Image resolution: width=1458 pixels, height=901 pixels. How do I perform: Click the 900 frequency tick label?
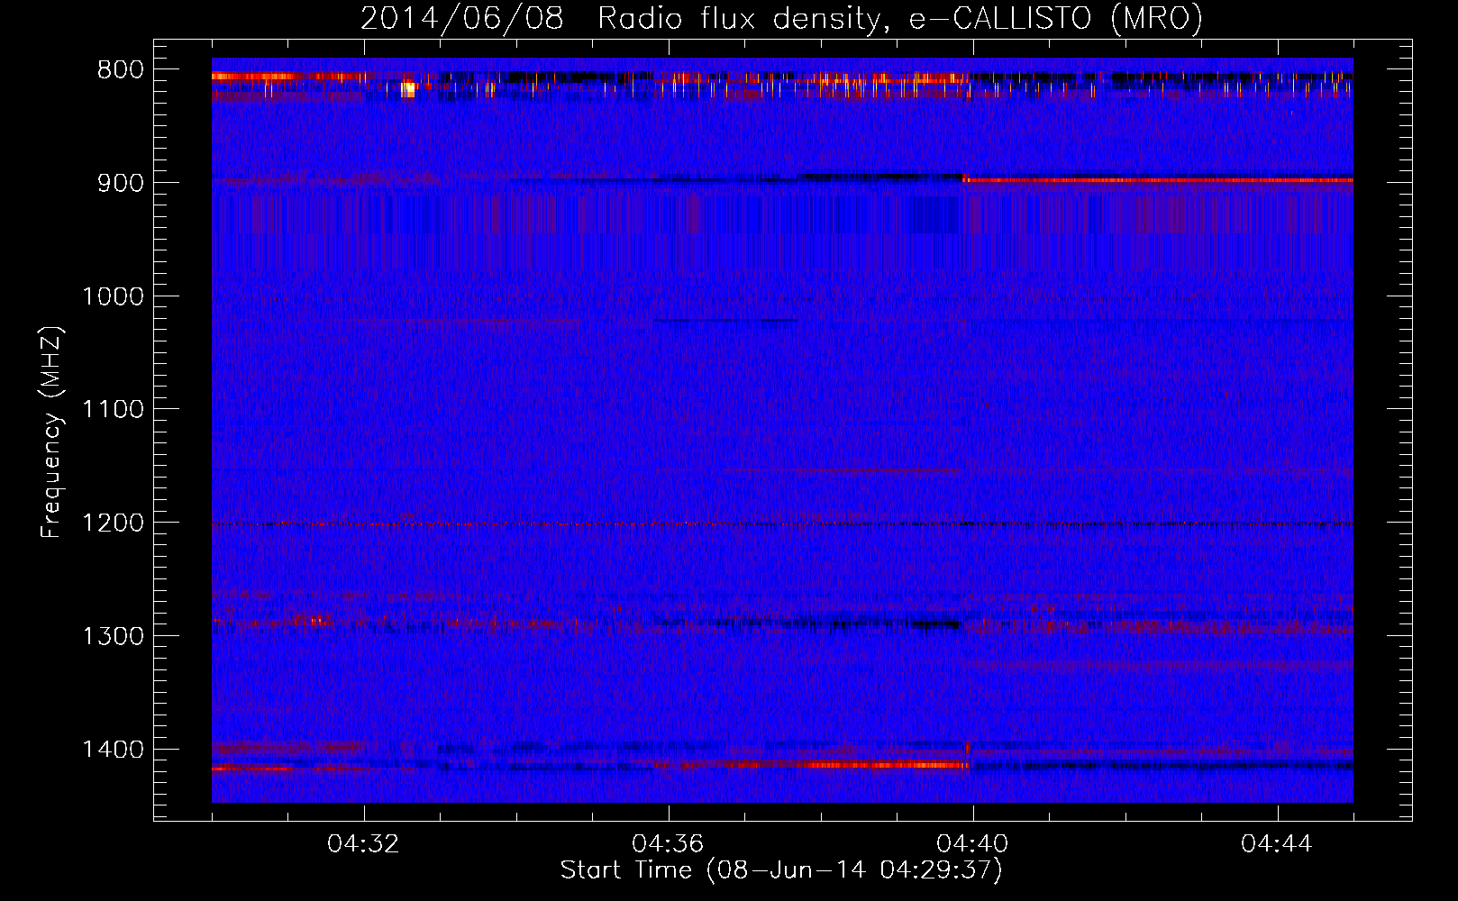click(121, 183)
